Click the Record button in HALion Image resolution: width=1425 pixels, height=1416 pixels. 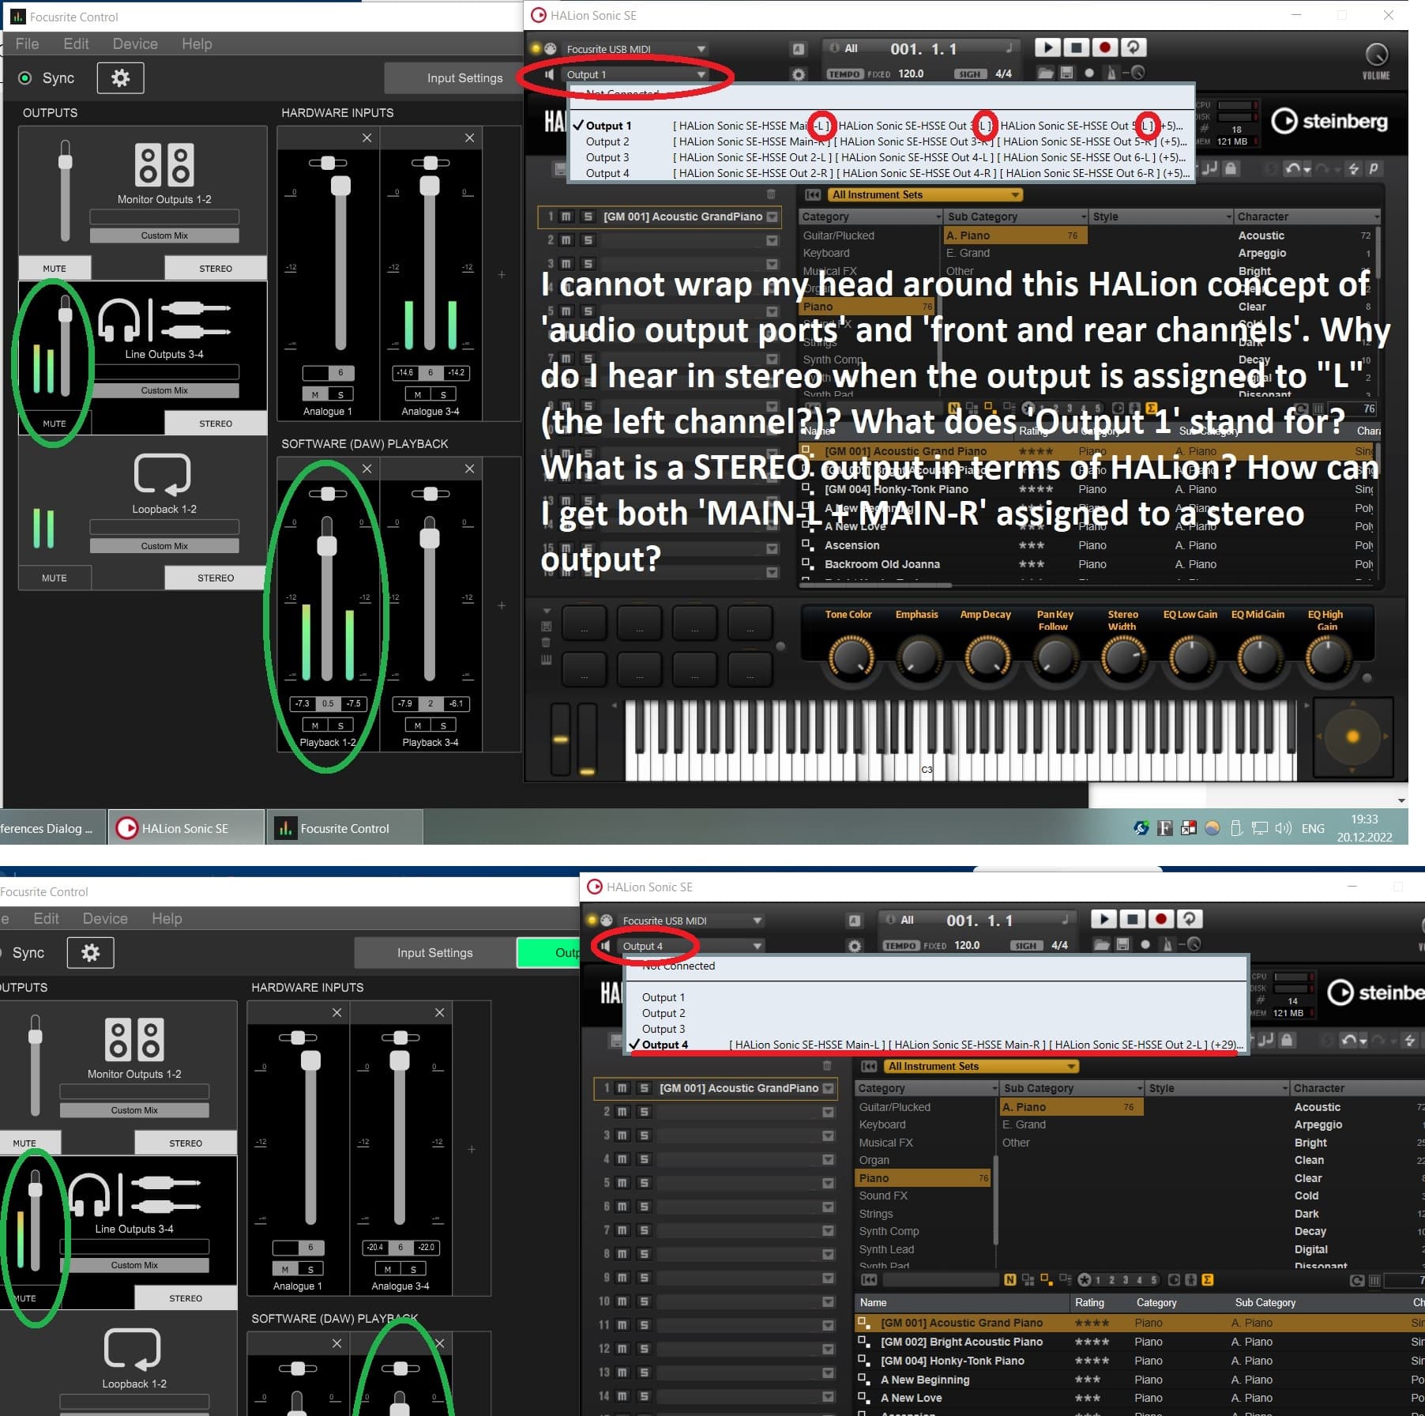click(x=1104, y=48)
